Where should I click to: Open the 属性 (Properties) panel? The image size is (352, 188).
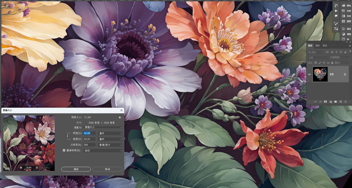point(347,29)
